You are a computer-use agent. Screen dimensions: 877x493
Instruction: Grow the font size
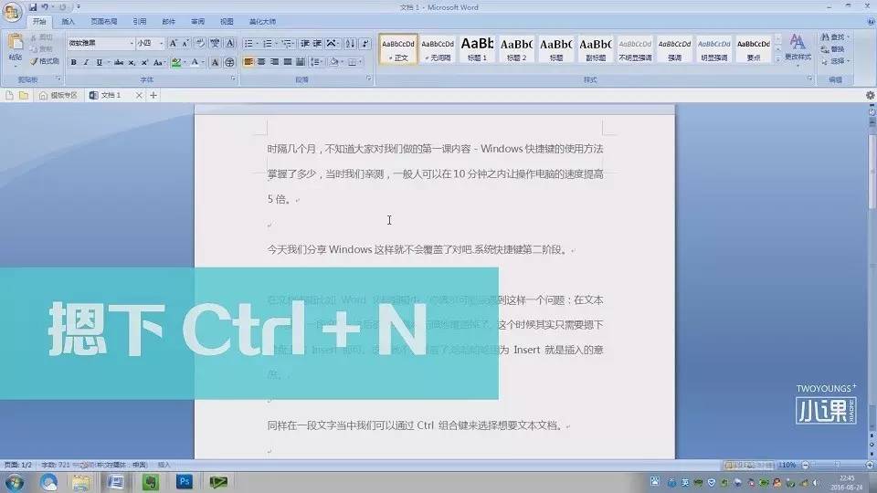pos(173,43)
